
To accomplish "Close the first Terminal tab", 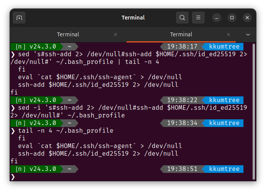I will (115, 34).
